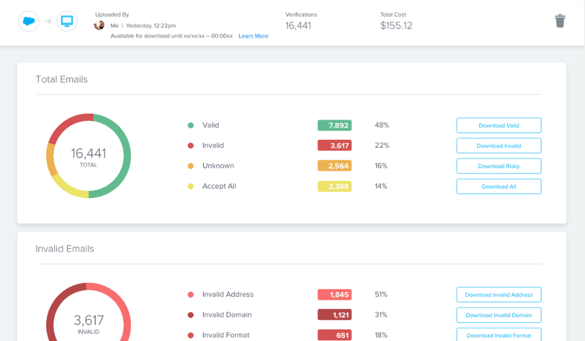The image size is (585, 341).
Task: Click the 51% invalid address percentage
Action: 381,294
